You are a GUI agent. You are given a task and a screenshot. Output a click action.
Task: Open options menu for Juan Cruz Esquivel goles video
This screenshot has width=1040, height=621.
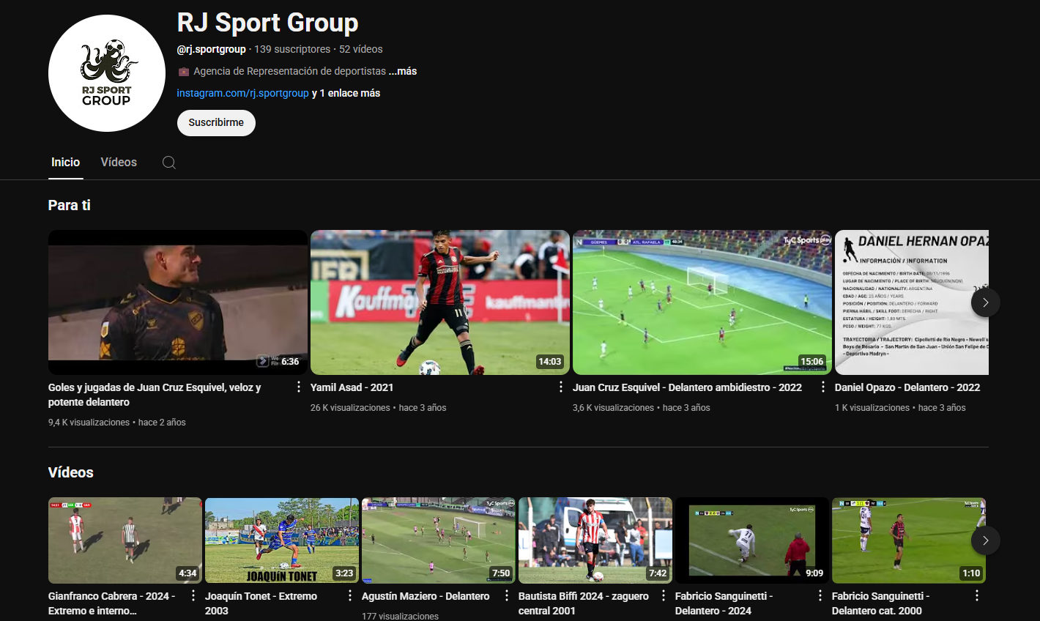(x=298, y=387)
